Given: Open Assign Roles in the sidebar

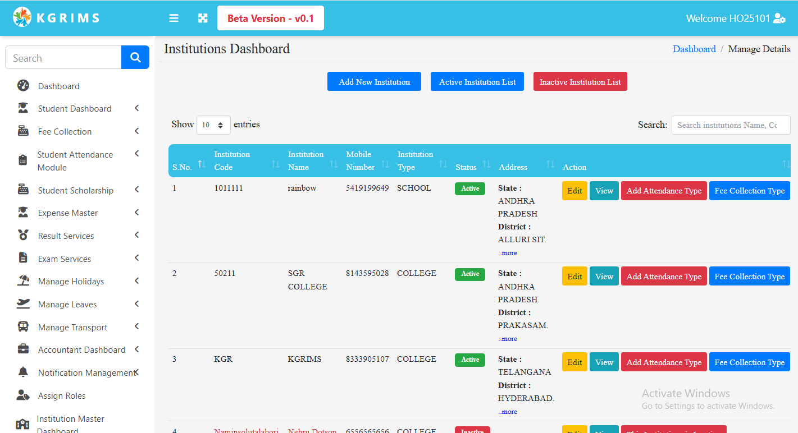Looking at the screenshot, I should point(62,395).
